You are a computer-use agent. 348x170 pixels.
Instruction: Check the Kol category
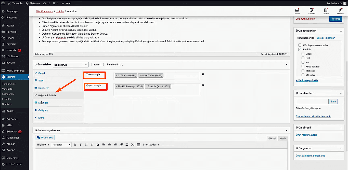coord(303,62)
